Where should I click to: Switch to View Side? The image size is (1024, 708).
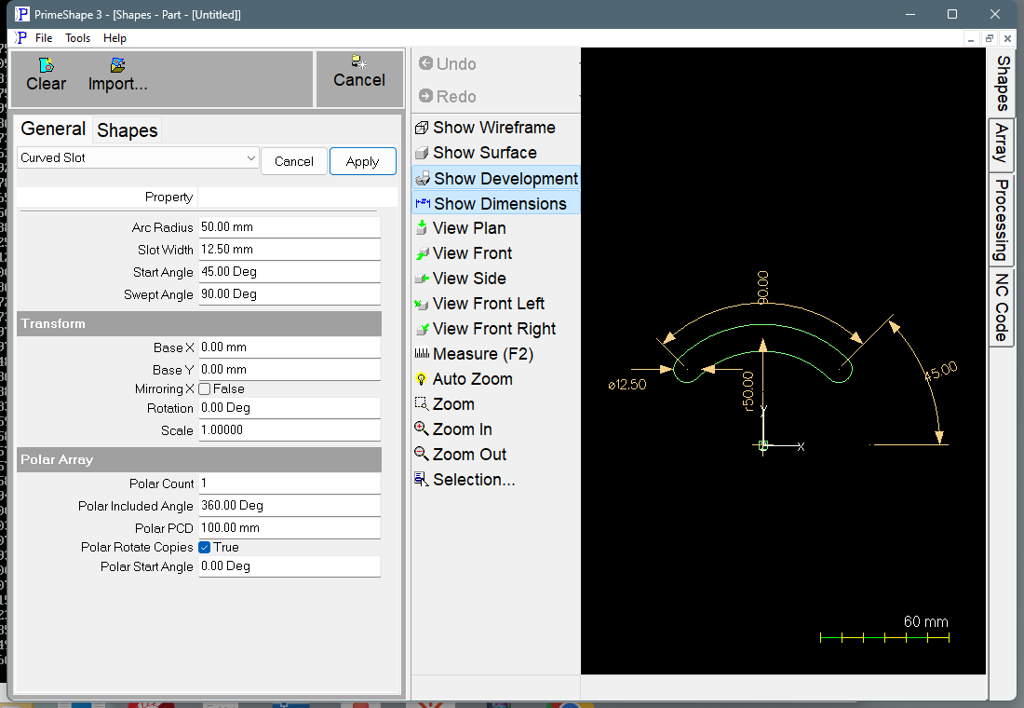click(x=461, y=279)
